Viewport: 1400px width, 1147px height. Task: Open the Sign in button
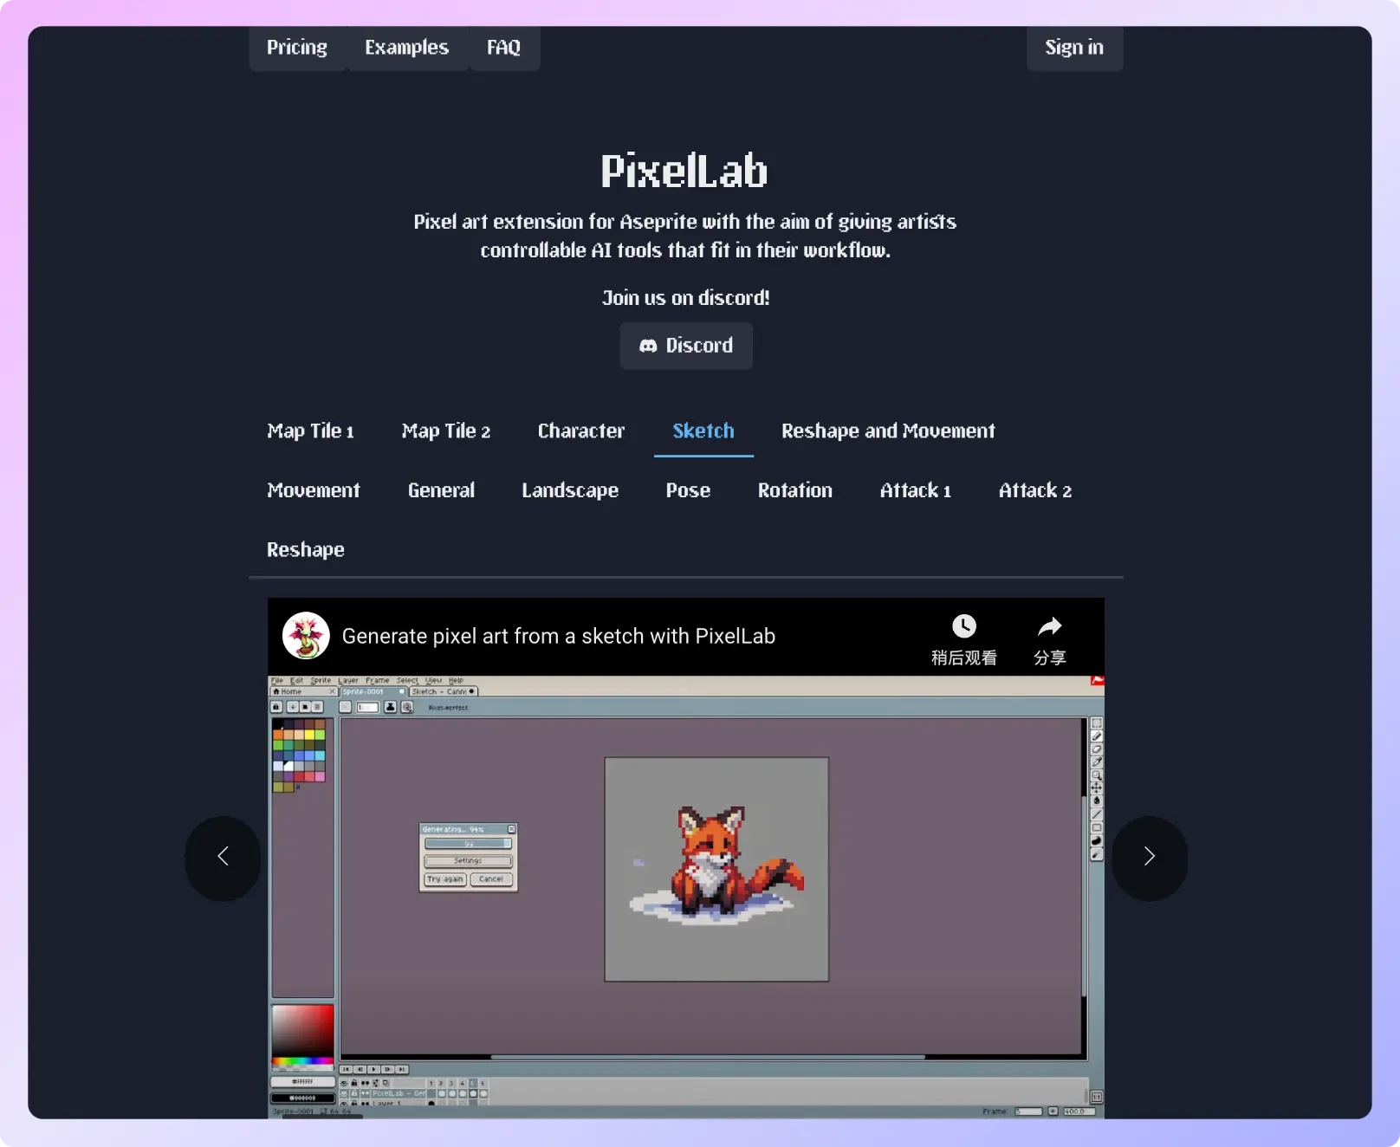point(1073,48)
